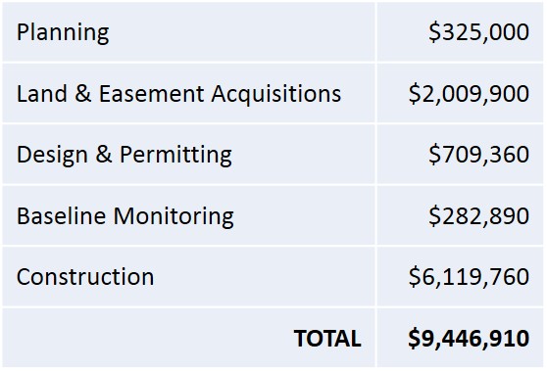Image resolution: width=547 pixels, height=371 pixels.
Task: Click the $9,446,910 total amount
Action: (x=469, y=339)
